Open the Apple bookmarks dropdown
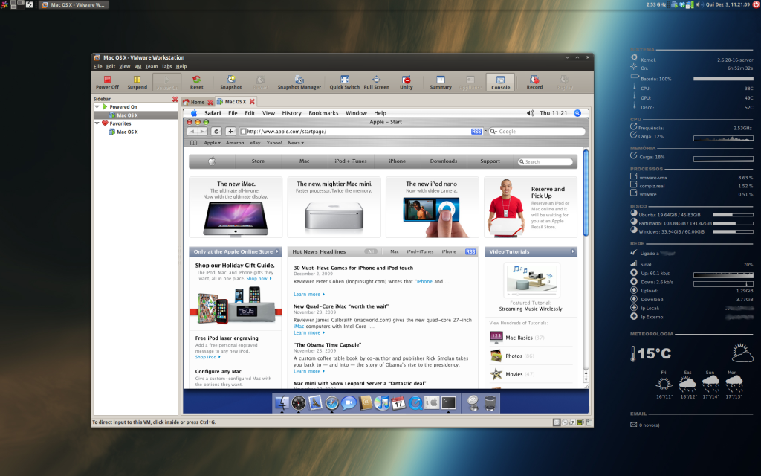 click(212, 143)
